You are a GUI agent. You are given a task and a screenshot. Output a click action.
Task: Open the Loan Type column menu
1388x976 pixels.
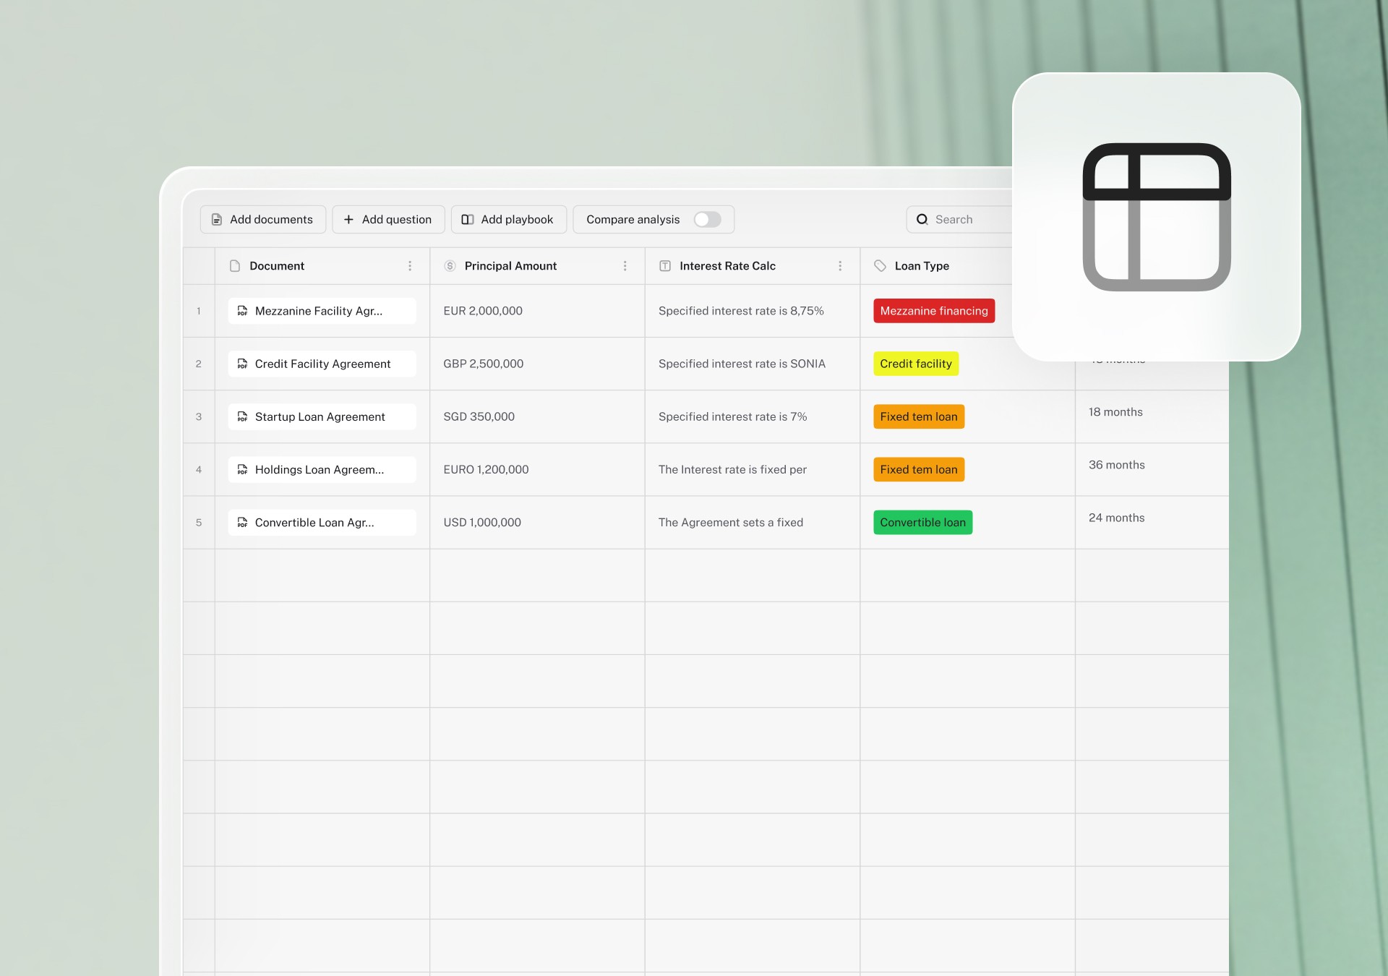point(1055,265)
